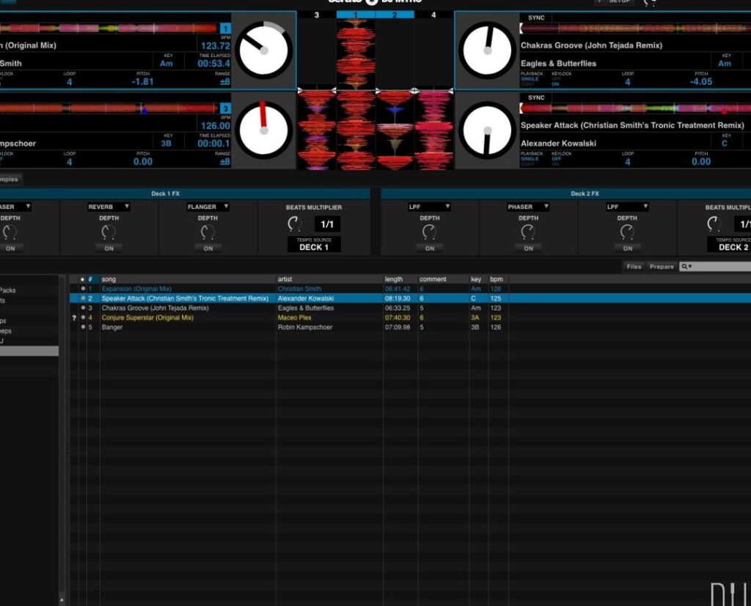The width and height of the screenshot is (751, 606).
Task: Click the red-marker platter on Deck 3
Action: [264, 130]
